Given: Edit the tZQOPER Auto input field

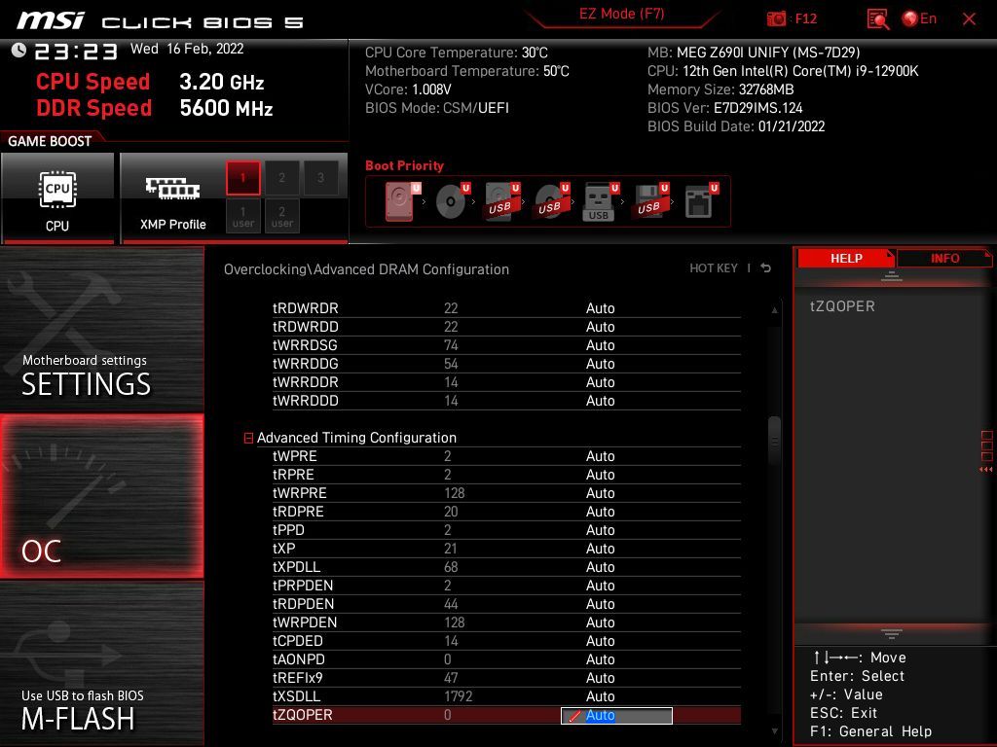Looking at the screenshot, I should pos(616,715).
